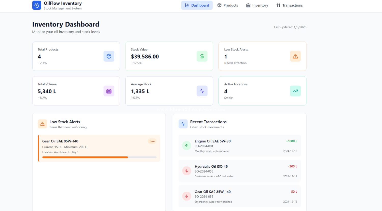Viewport: 382px width, 211px height.
Task: Switch to the Products tab
Action: pos(227,5)
